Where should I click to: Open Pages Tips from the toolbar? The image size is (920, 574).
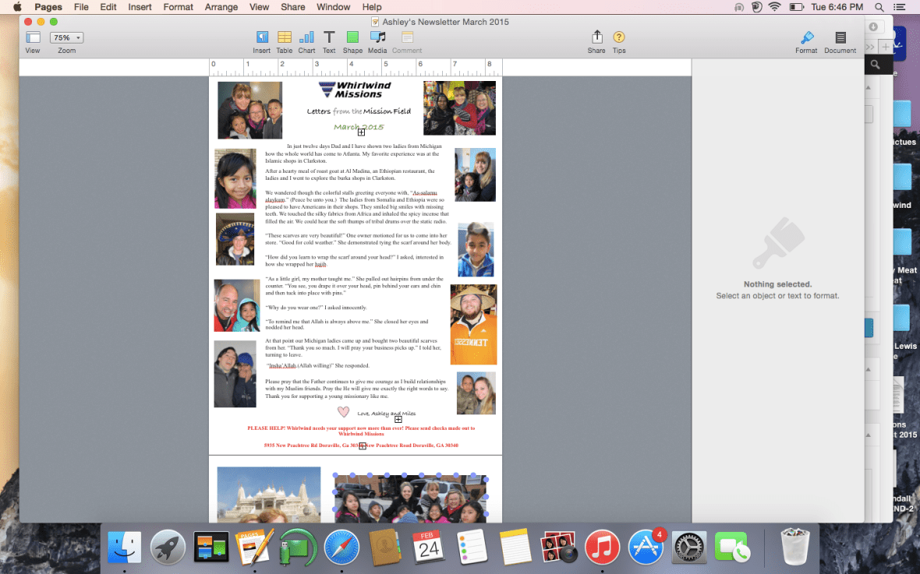[619, 39]
